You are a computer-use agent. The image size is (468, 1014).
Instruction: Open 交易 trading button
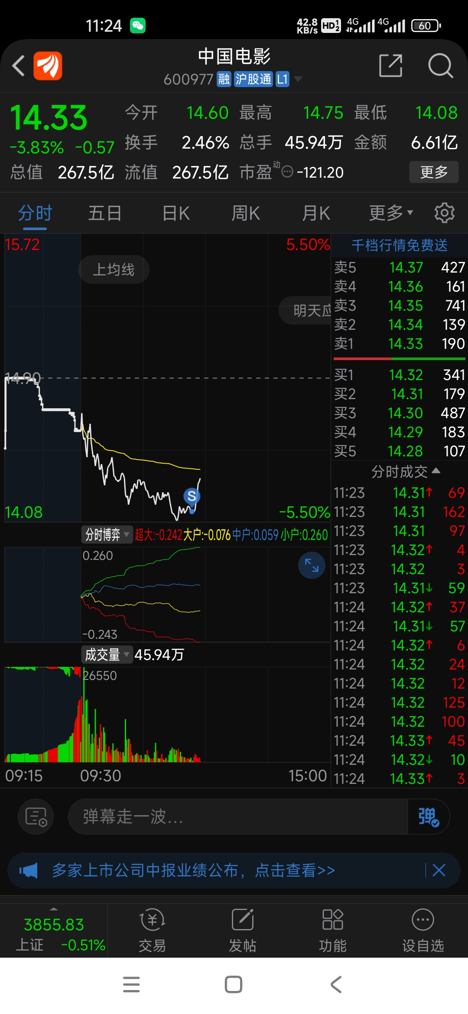coord(152,930)
